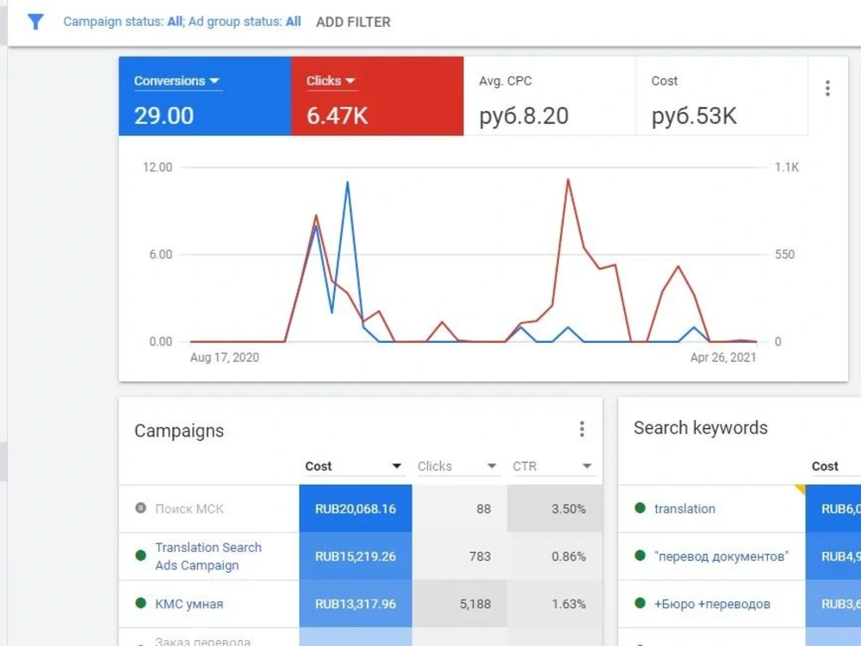Click the Campaigns card title
The height and width of the screenshot is (646, 861).
179,431
